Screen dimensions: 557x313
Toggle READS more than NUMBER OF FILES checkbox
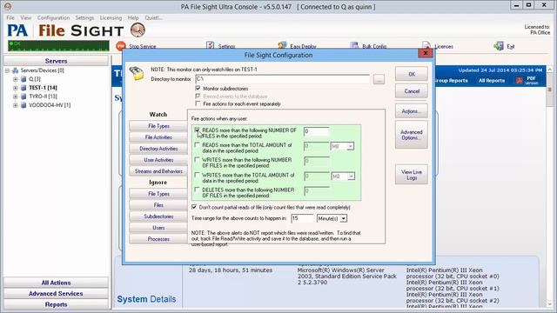point(198,130)
